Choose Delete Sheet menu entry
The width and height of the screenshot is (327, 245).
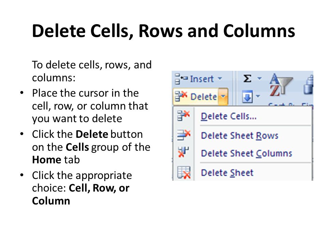click(x=242, y=173)
